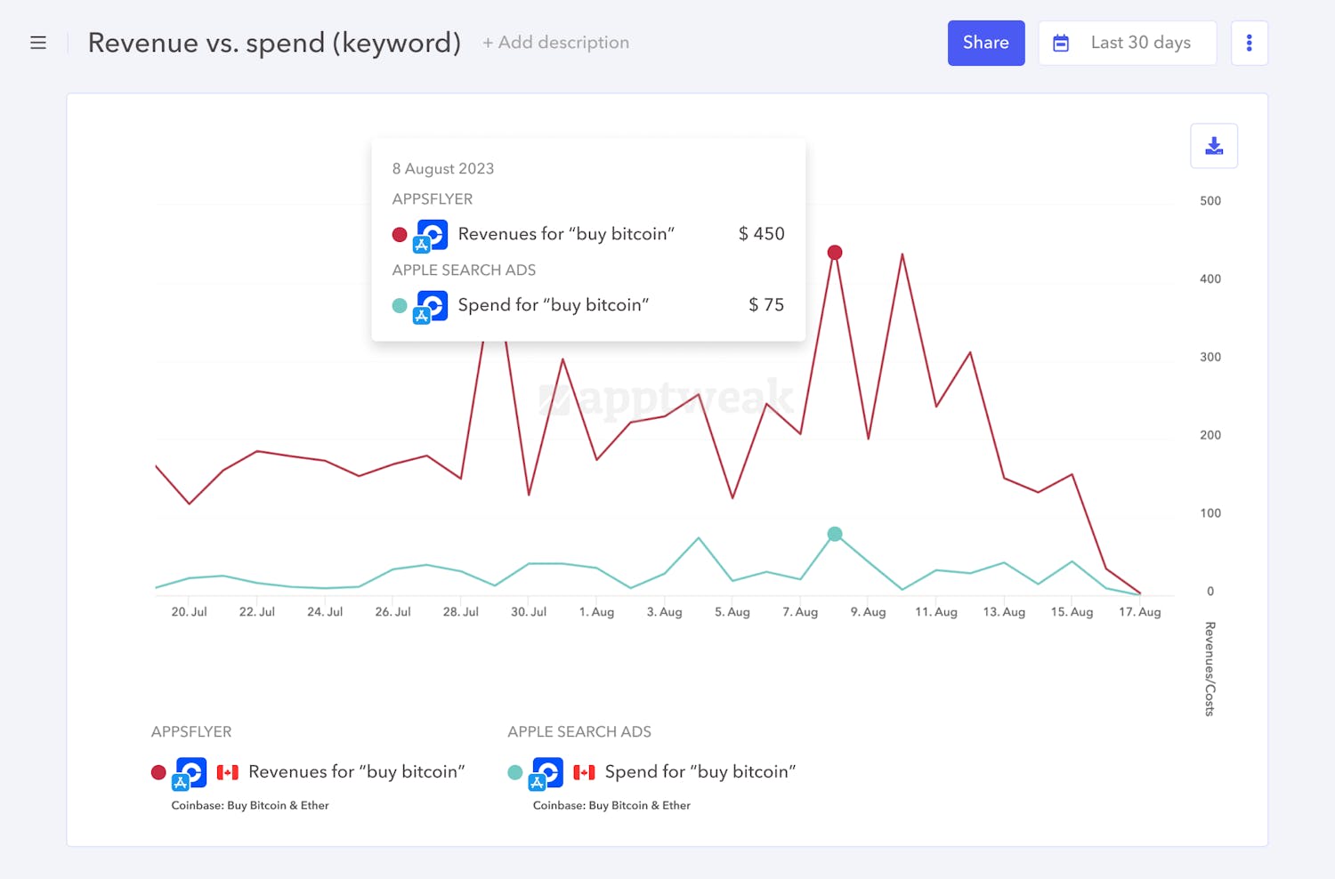The image size is (1335, 879).
Task: Click the Canada flag next to Spend legend
Action: [585, 772]
